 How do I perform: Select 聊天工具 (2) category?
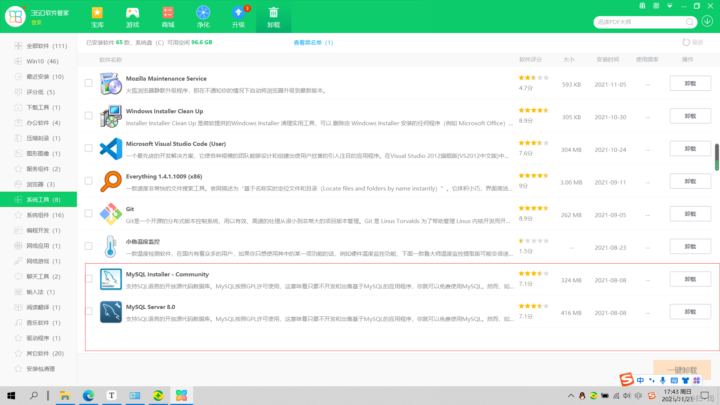(x=38, y=276)
